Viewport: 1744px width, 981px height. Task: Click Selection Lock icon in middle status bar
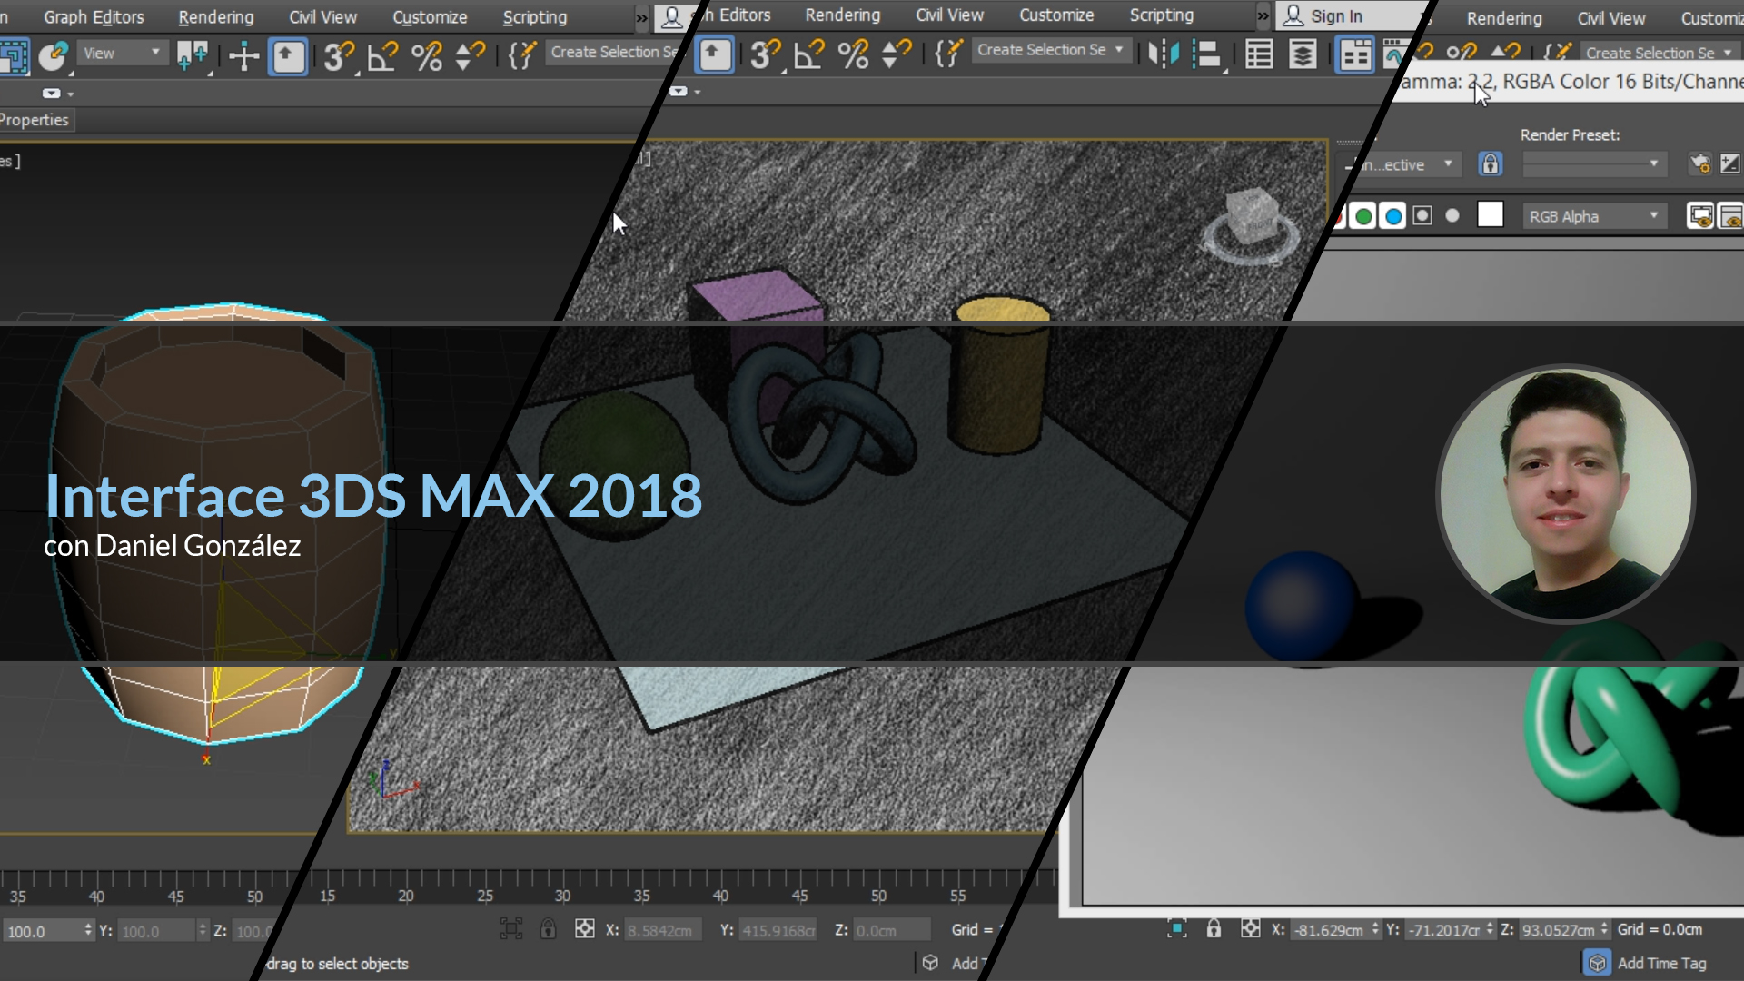click(x=548, y=929)
